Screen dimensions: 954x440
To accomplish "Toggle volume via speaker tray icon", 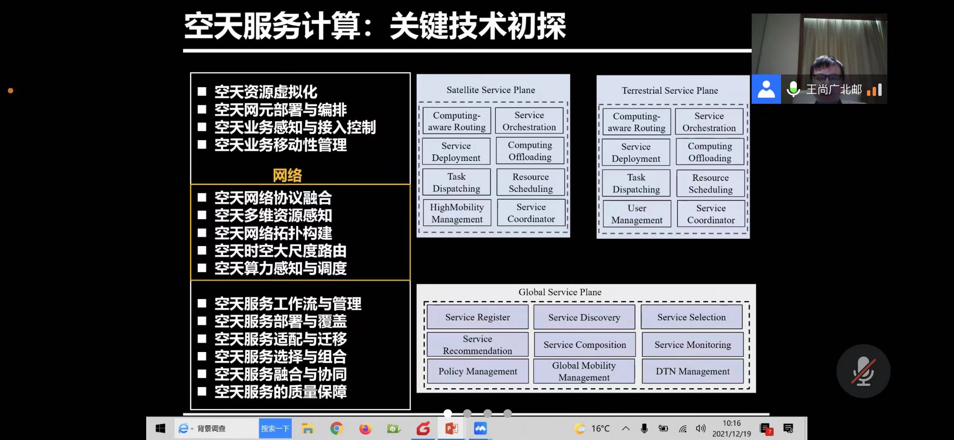I will point(700,428).
